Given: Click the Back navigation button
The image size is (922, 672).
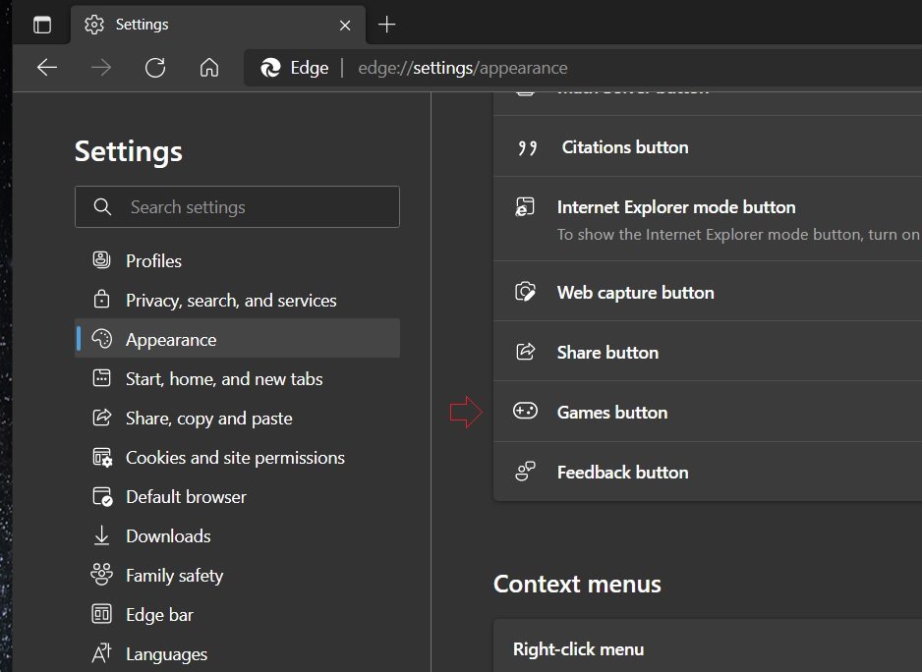Looking at the screenshot, I should 47,68.
